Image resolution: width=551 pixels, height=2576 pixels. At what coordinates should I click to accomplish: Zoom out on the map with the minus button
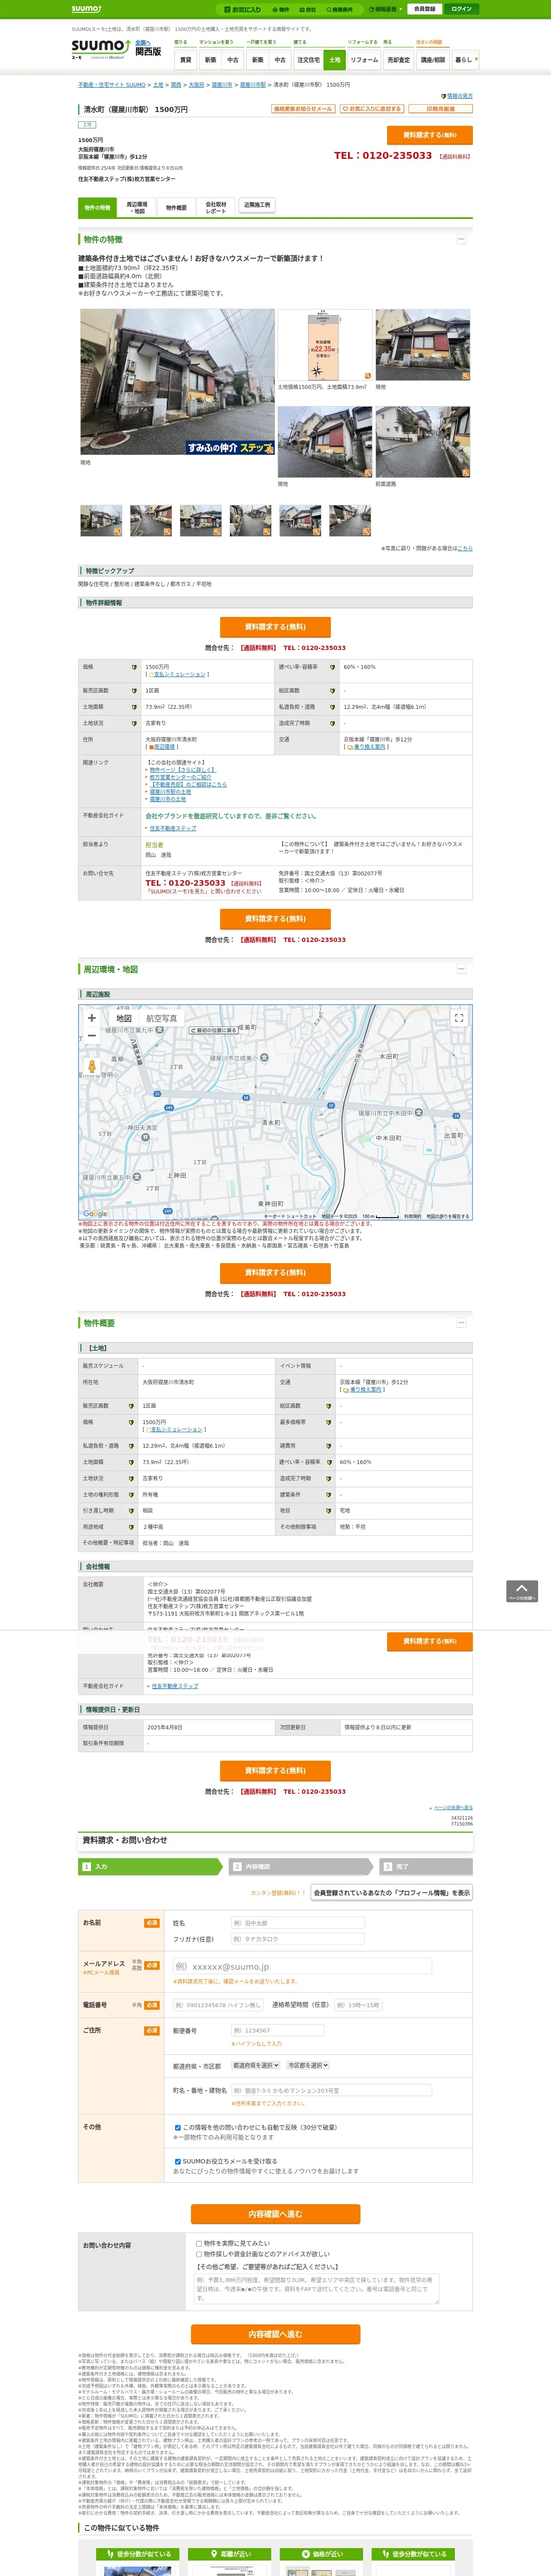[x=92, y=1036]
